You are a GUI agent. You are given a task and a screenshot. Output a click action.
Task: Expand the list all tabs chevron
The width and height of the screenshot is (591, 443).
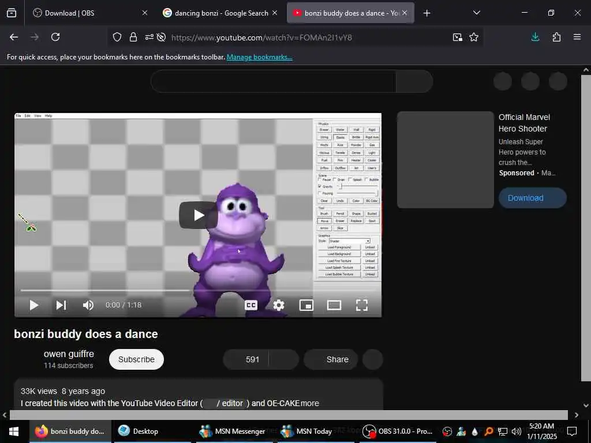coord(476,13)
